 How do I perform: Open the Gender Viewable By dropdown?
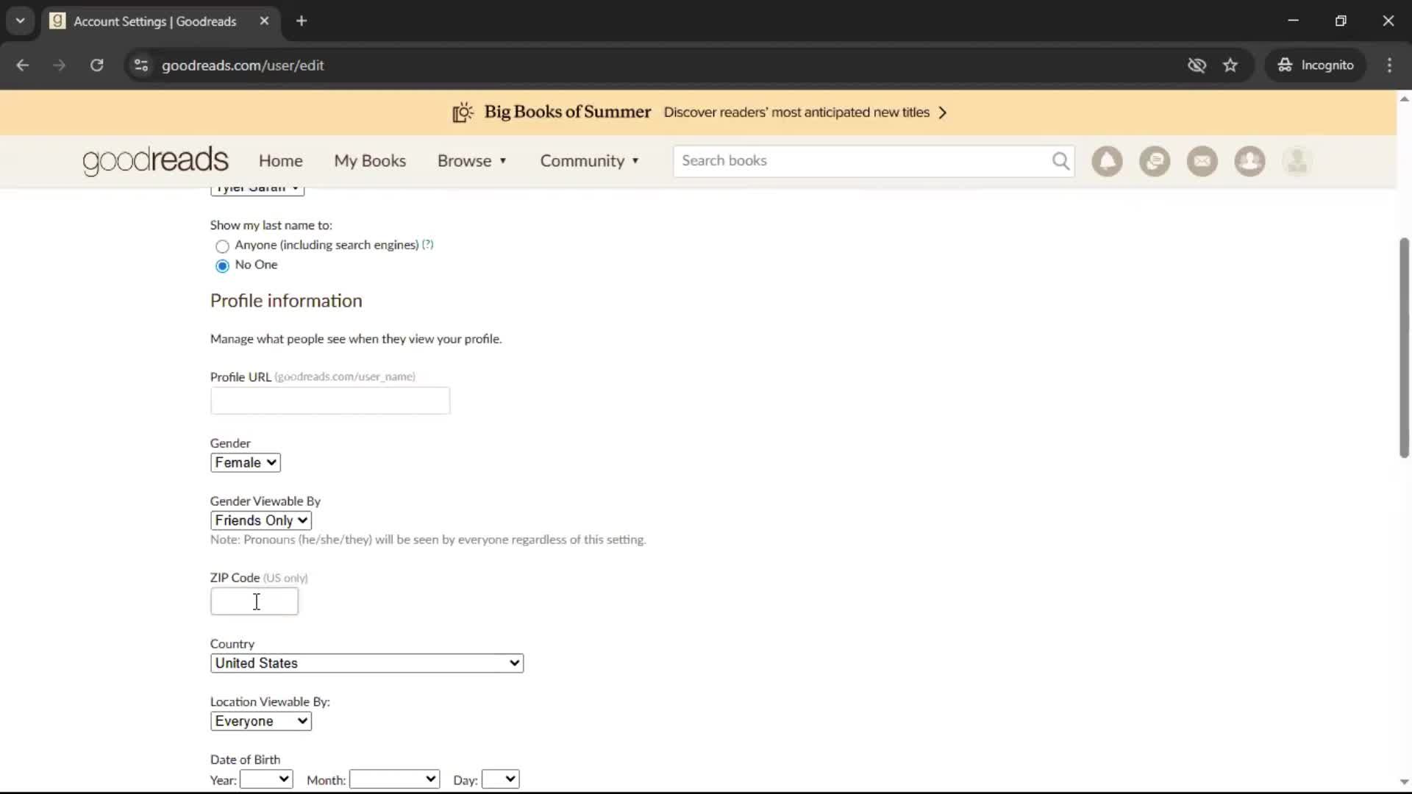click(x=260, y=521)
